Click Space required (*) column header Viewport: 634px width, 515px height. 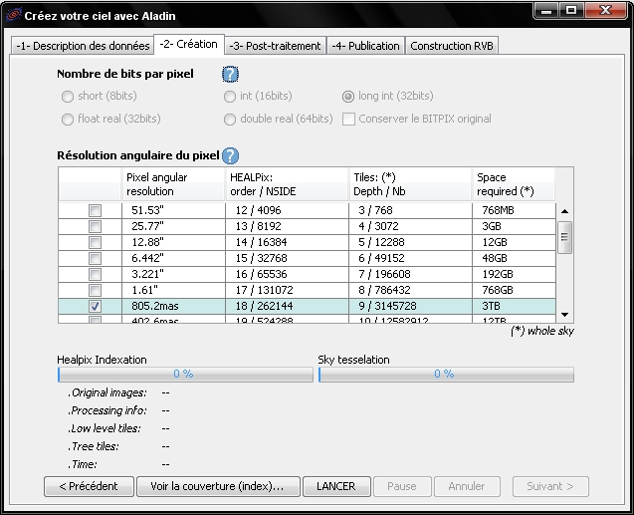(x=514, y=184)
